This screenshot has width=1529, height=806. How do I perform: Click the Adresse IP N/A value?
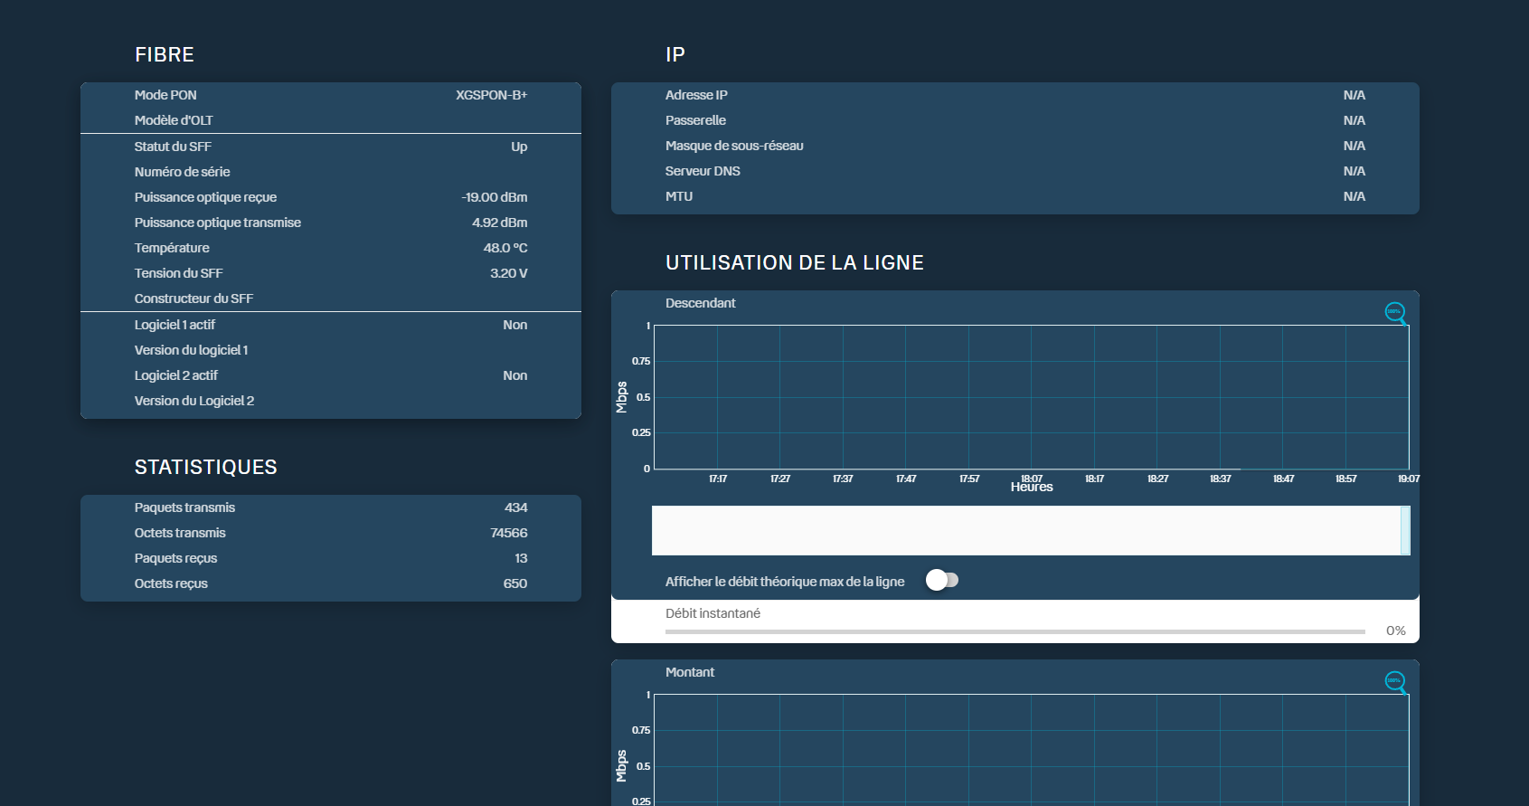pos(1354,95)
